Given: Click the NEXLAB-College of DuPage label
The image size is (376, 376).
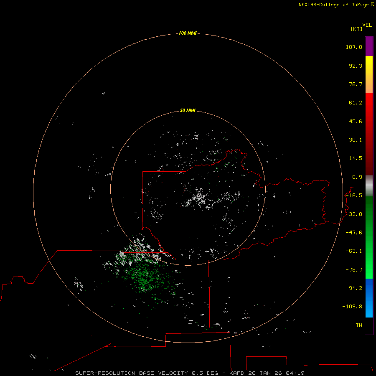Looking at the screenshot, I should pyautogui.click(x=334, y=5).
